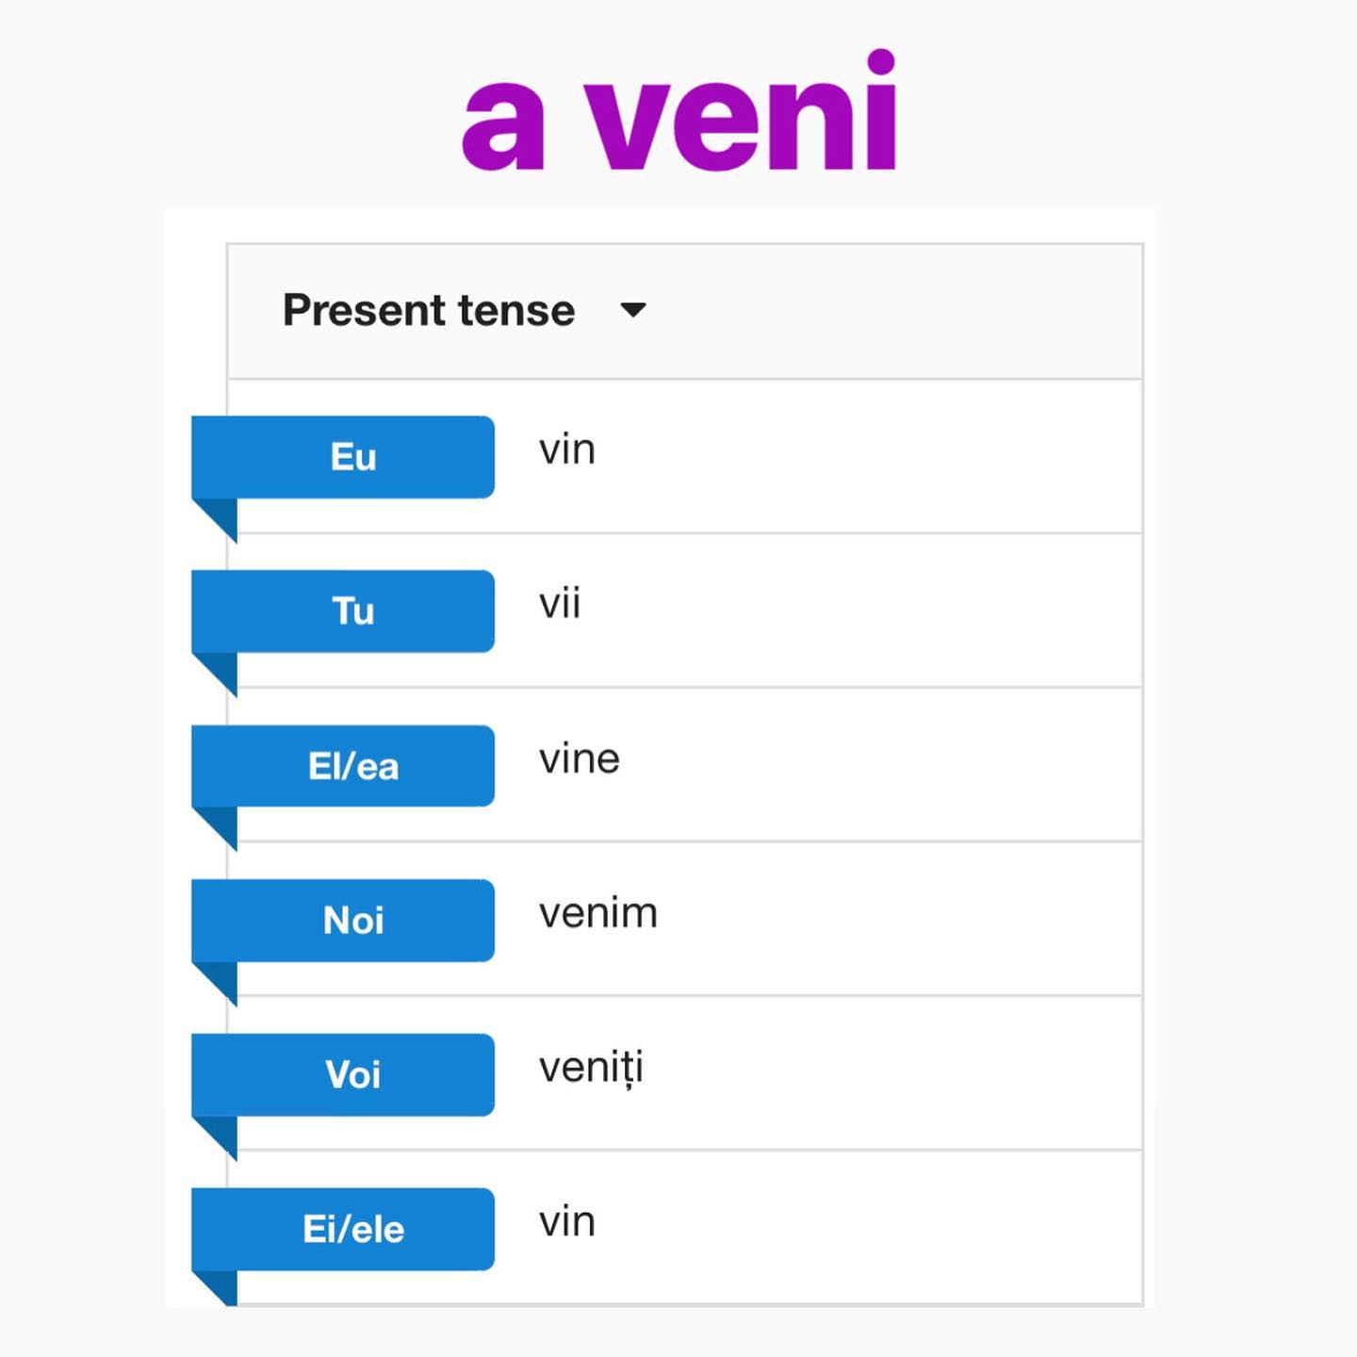The width and height of the screenshot is (1357, 1357).
Task: Click the conjugation veniți
Action: pos(592,1069)
